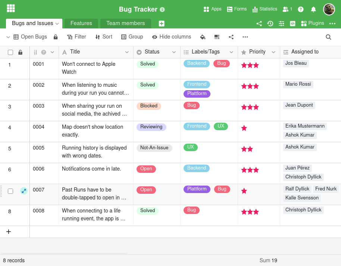Expand record 0007 with the blue arrows

(24, 190)
